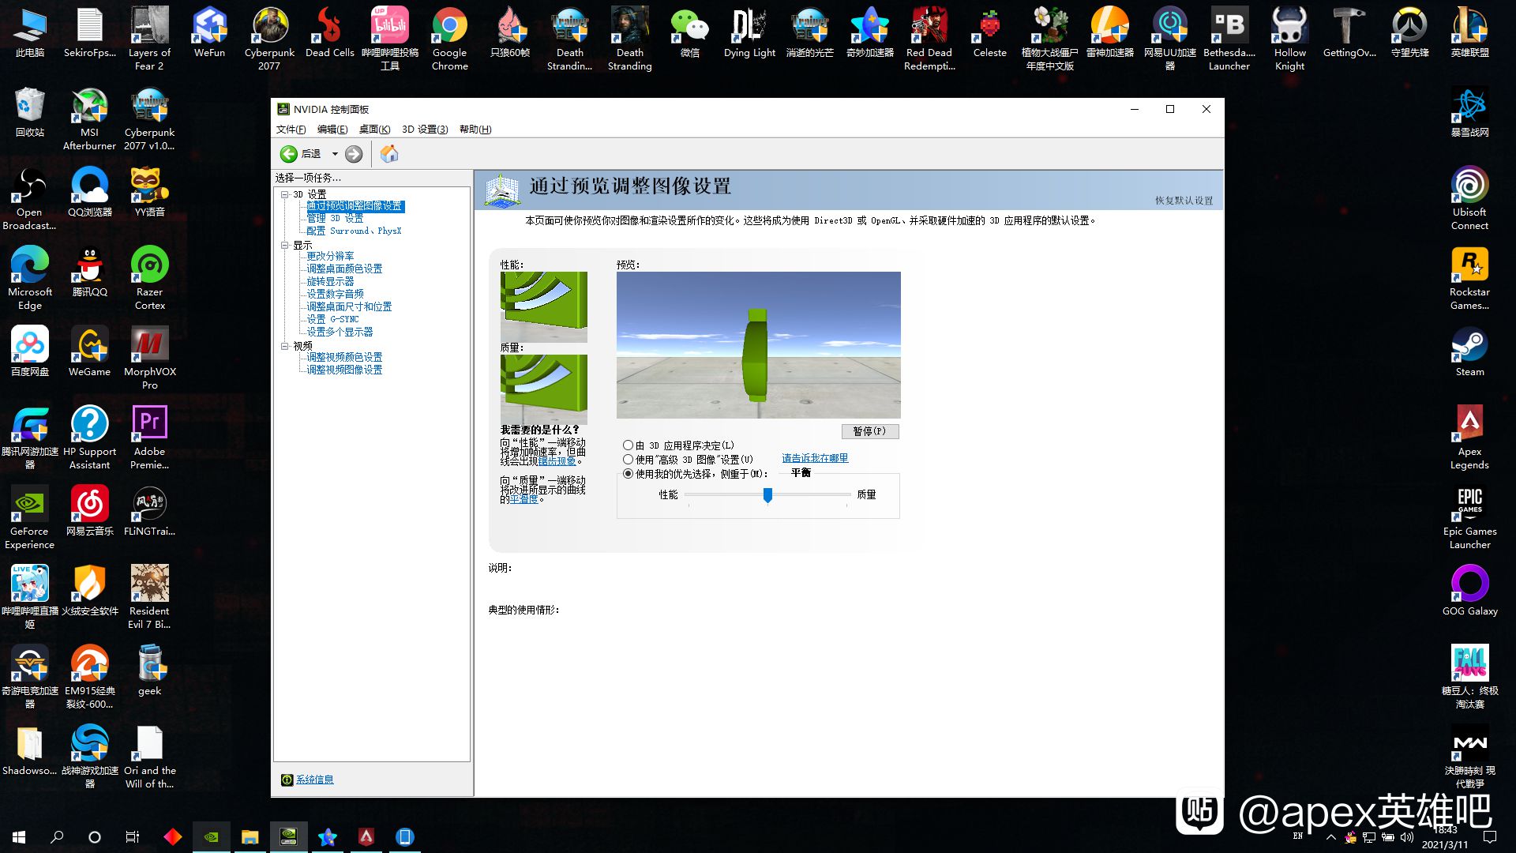Viewport: 1516px width, 853px height.
Task: Open Google Chrome desktop icon
Action: pyautogui.click(x=449, y=38)
